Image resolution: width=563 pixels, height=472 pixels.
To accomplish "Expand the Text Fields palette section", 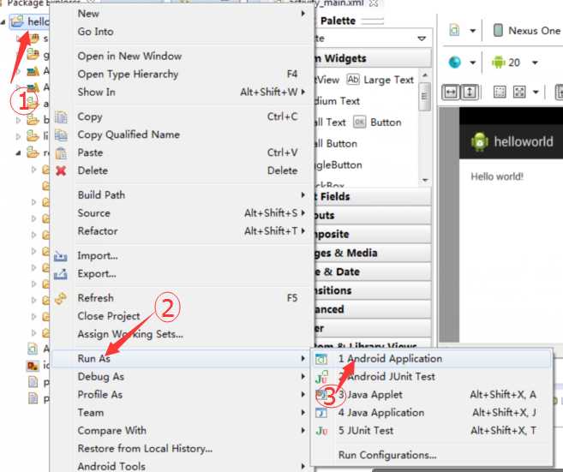I will 373,197.
